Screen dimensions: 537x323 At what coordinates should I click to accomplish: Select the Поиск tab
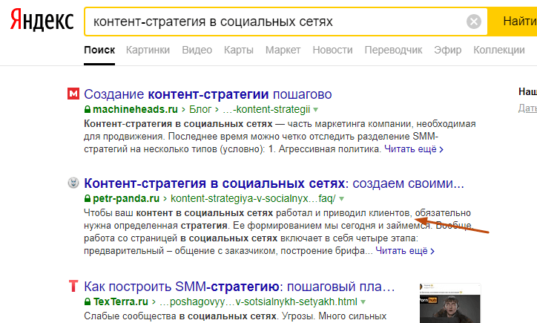point(99,50)
